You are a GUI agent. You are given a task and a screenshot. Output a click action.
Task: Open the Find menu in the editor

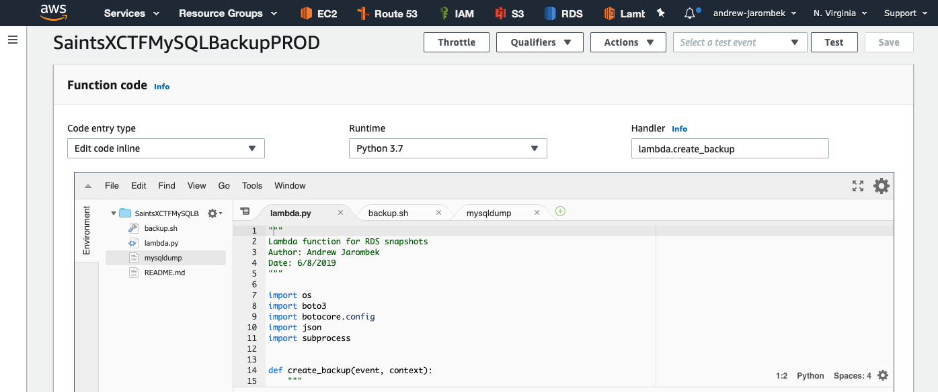[167, 186]
